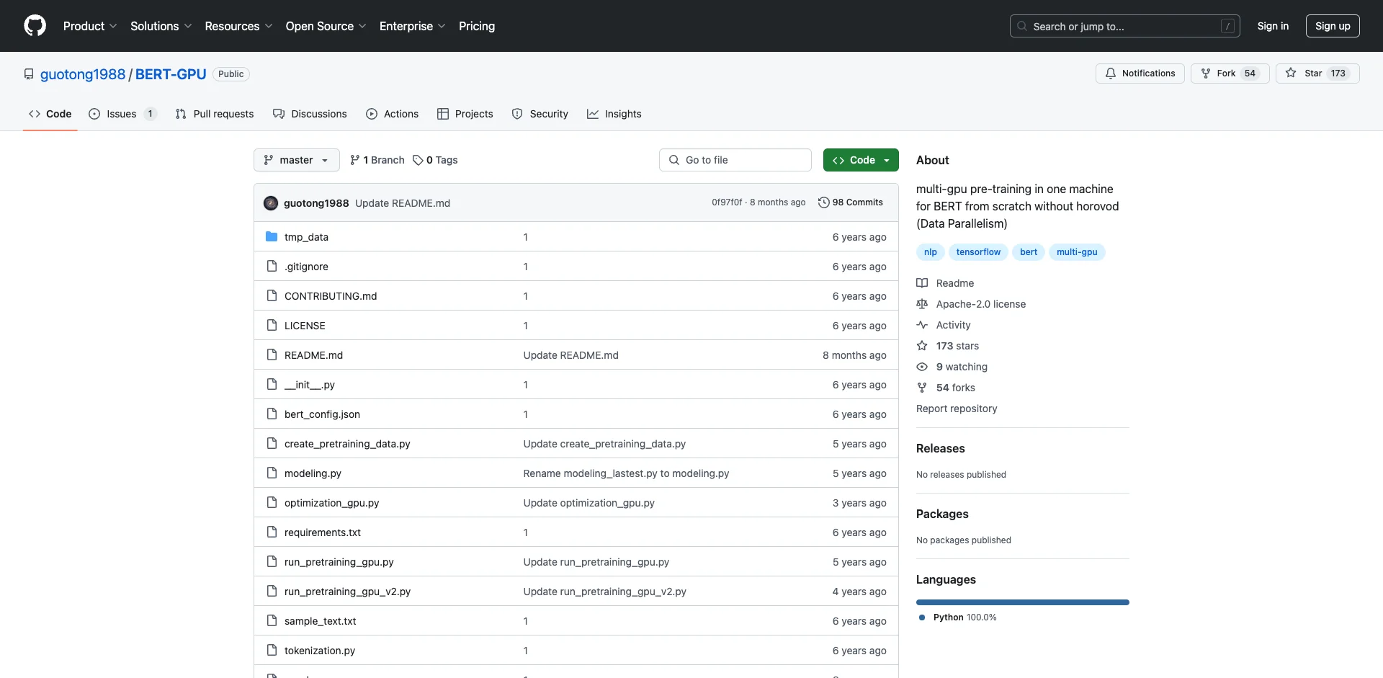Select the Code tab
This screenshot has width=1383, height=678.
pos(50,114)
